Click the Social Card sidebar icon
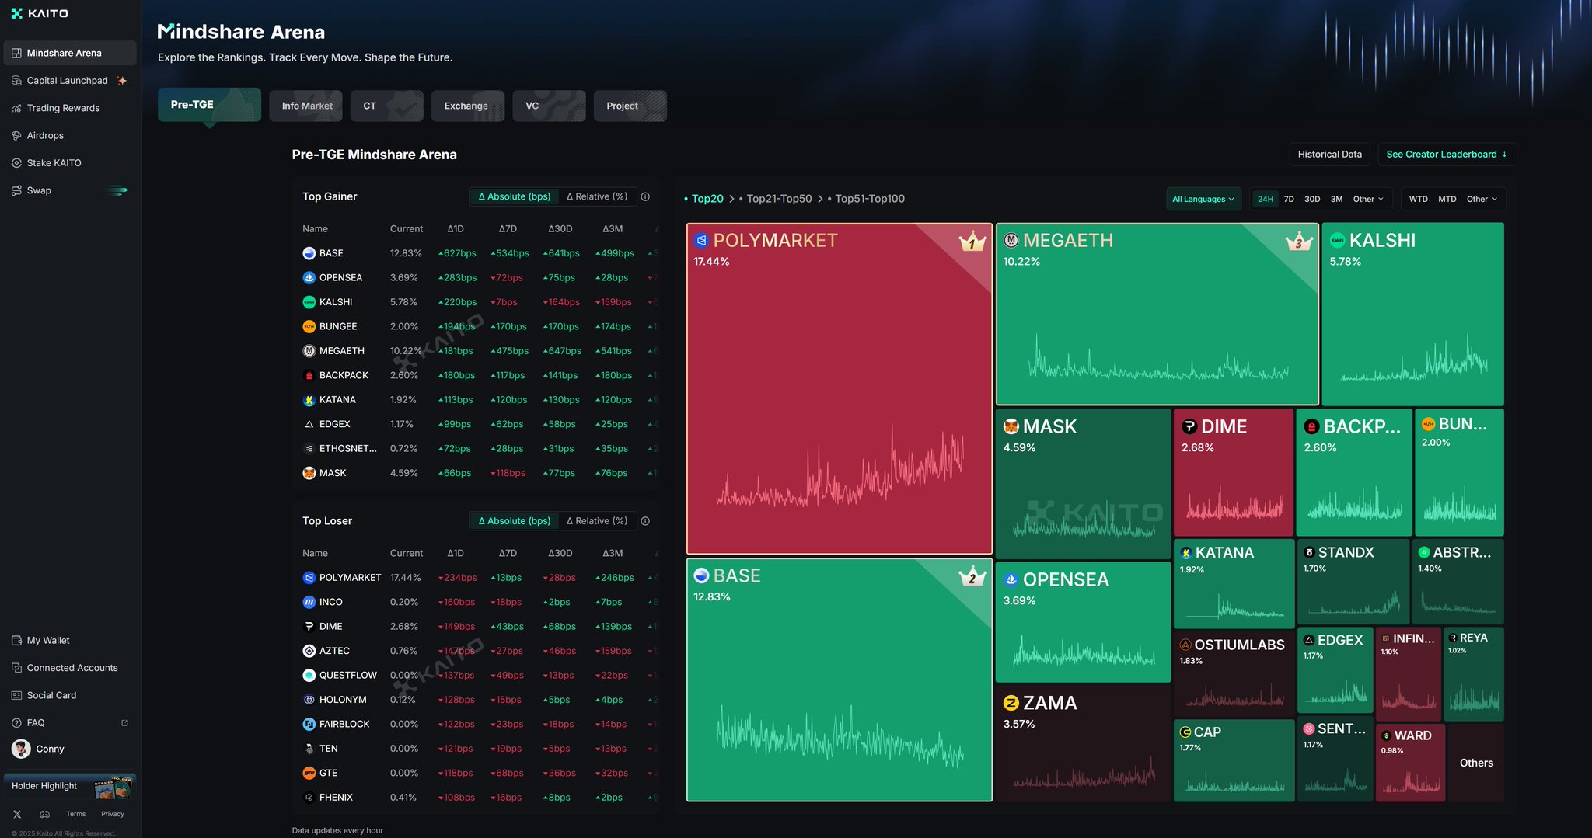The height and width of the screenshot is (838, 1592). [16, 695]
